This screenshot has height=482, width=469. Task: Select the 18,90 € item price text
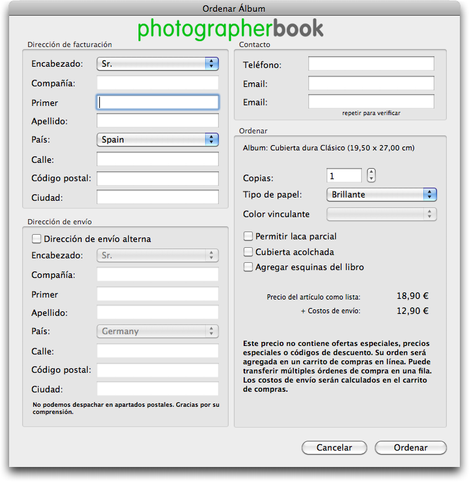point(413,296)
